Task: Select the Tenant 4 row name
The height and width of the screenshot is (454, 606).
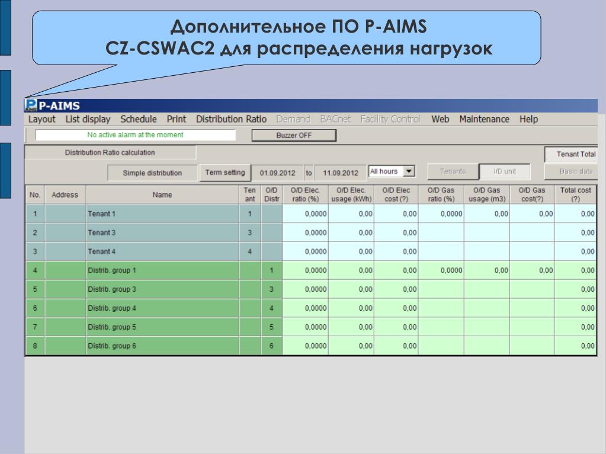Action: (162, 252)
